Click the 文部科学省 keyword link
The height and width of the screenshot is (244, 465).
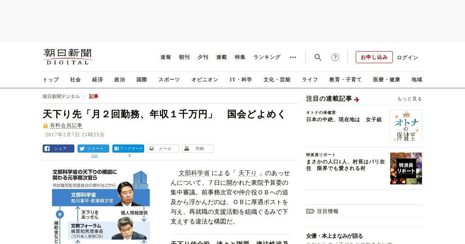(x=194, y=173)
